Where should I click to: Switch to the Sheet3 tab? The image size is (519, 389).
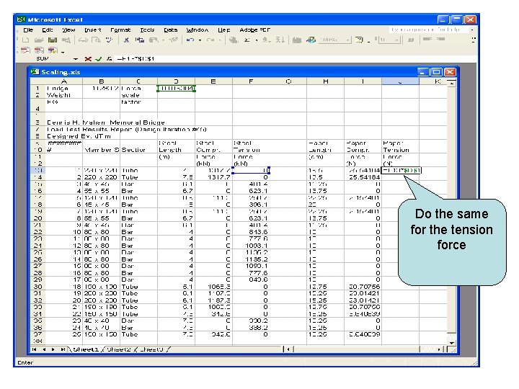coord(151,349)
